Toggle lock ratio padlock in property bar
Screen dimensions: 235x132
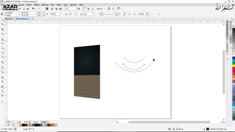(47, 14)
